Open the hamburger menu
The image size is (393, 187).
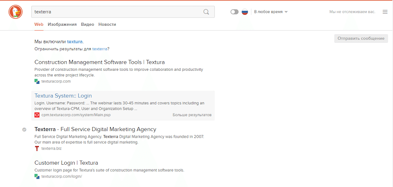[x=385, y=12]
